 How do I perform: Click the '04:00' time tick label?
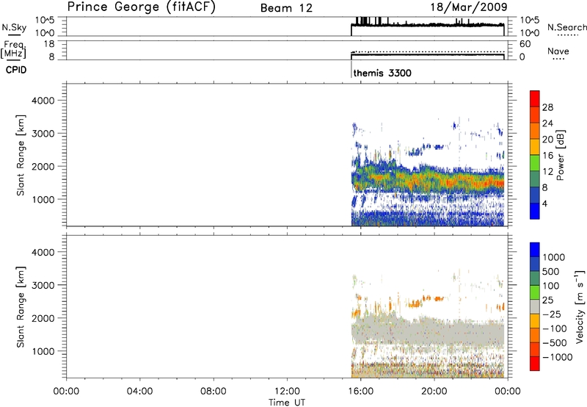point(139,392)
